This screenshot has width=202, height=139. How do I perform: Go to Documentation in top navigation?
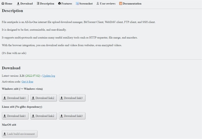[x=130, y=4]
